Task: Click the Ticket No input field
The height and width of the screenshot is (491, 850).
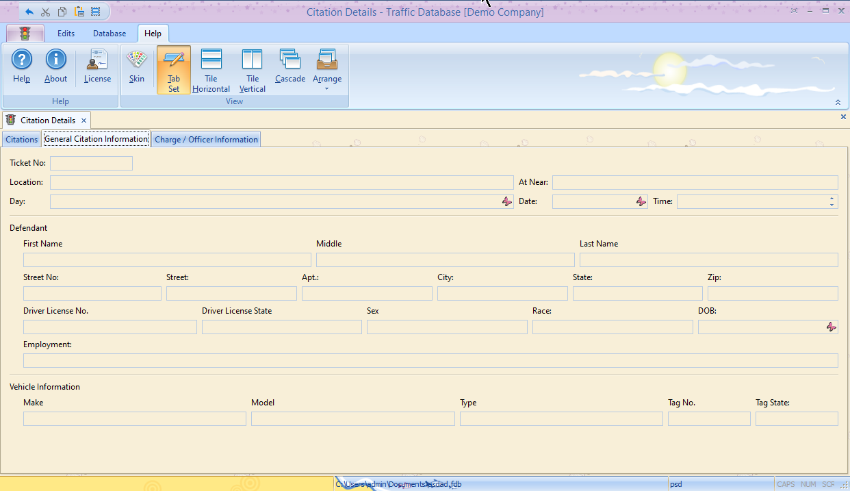Action: click(91, 163)
